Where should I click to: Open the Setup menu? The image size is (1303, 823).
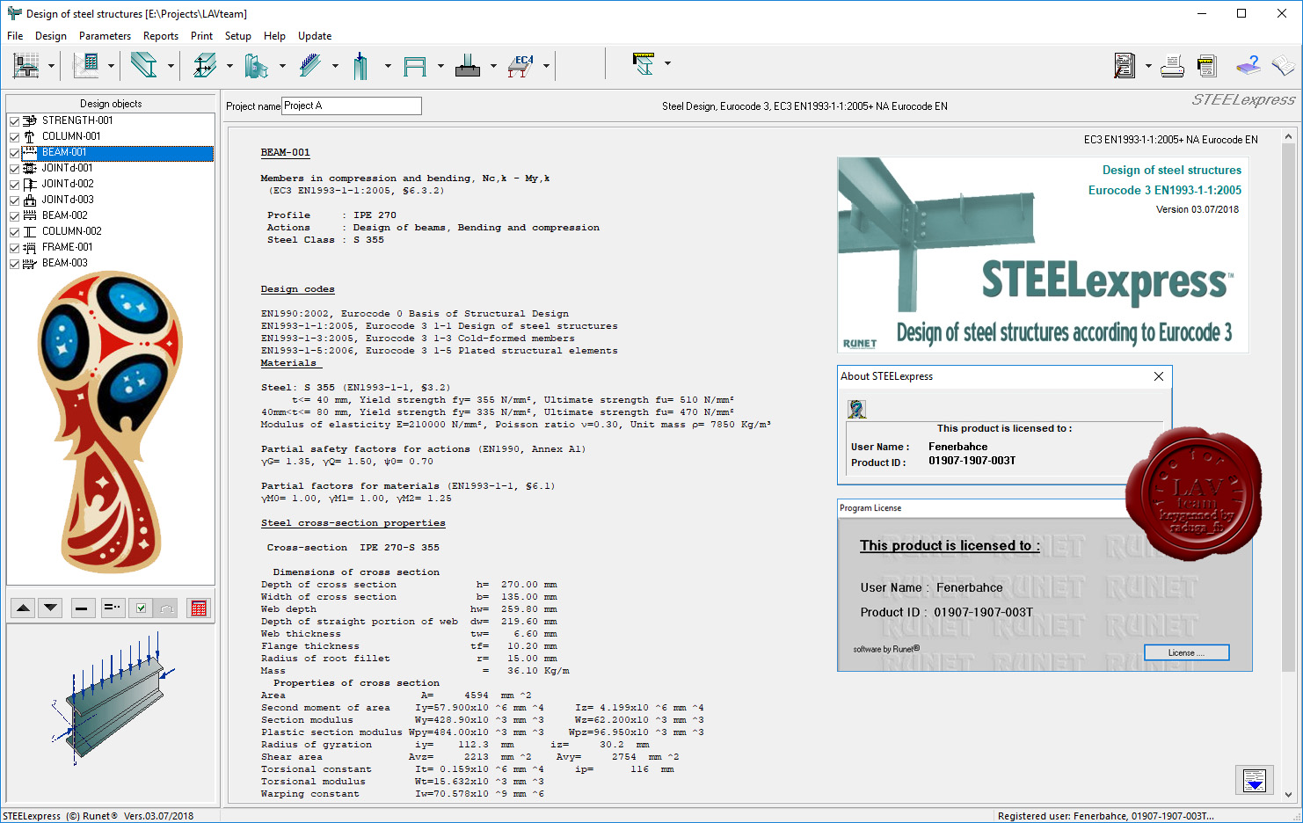click(x=238, y=36)
